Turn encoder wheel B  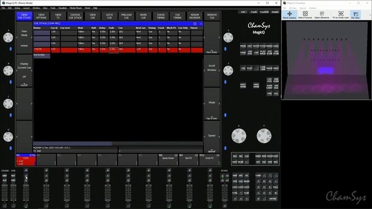pyautogui.click(x=8, y=71)
